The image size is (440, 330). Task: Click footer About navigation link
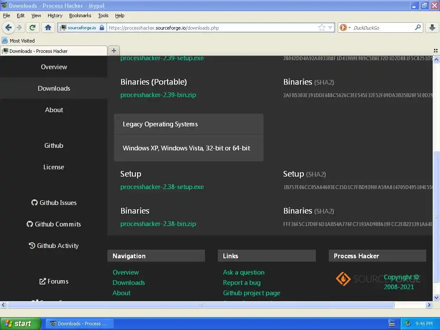122,293
